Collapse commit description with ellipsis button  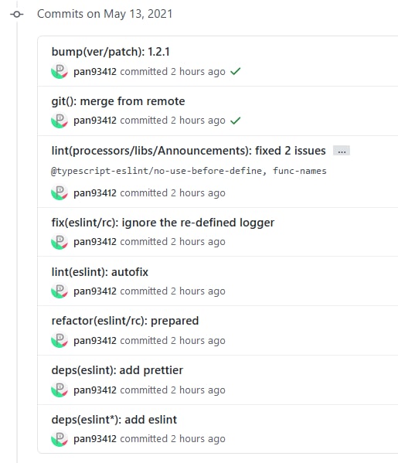point(342,151)
